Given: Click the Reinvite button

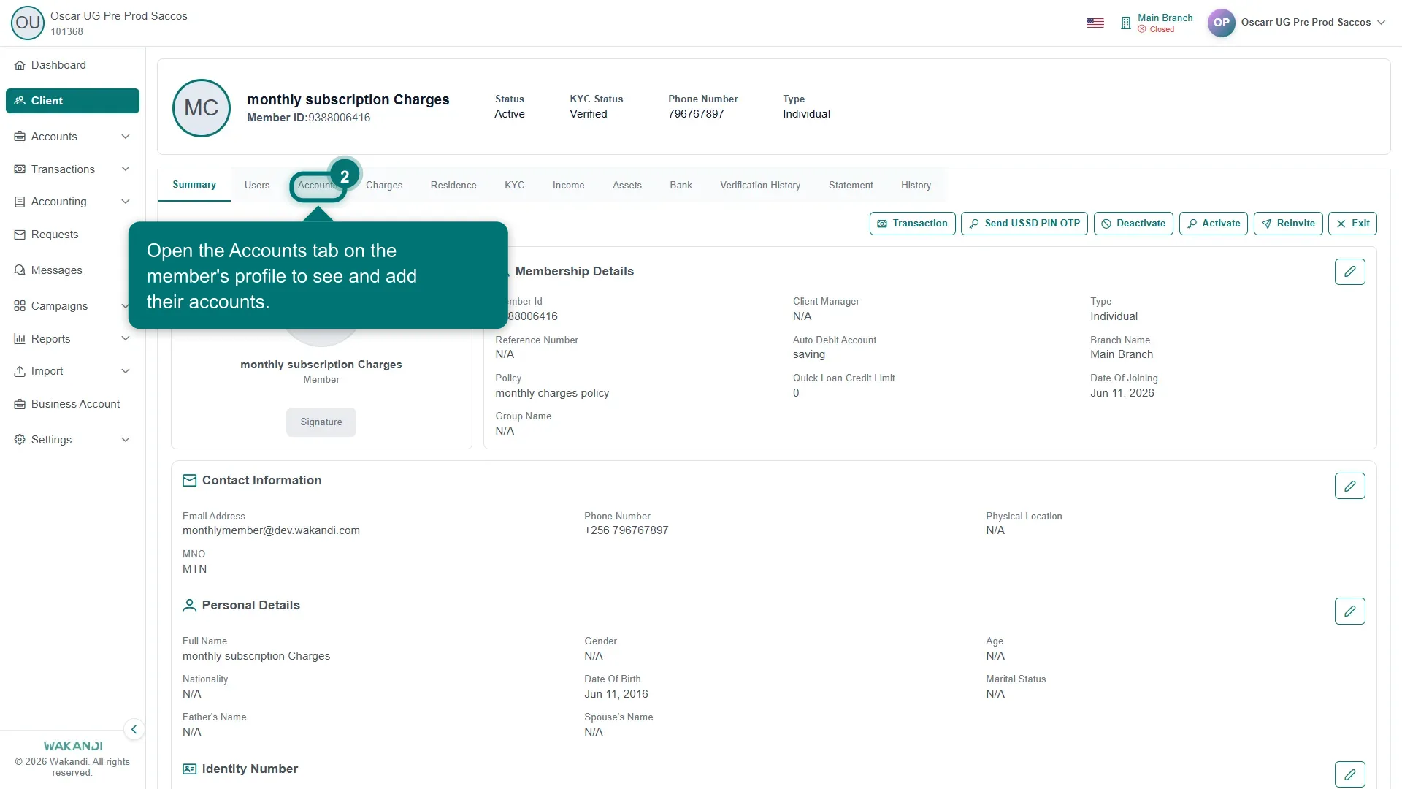Looking at the screenshot, I should [1288, 224].
